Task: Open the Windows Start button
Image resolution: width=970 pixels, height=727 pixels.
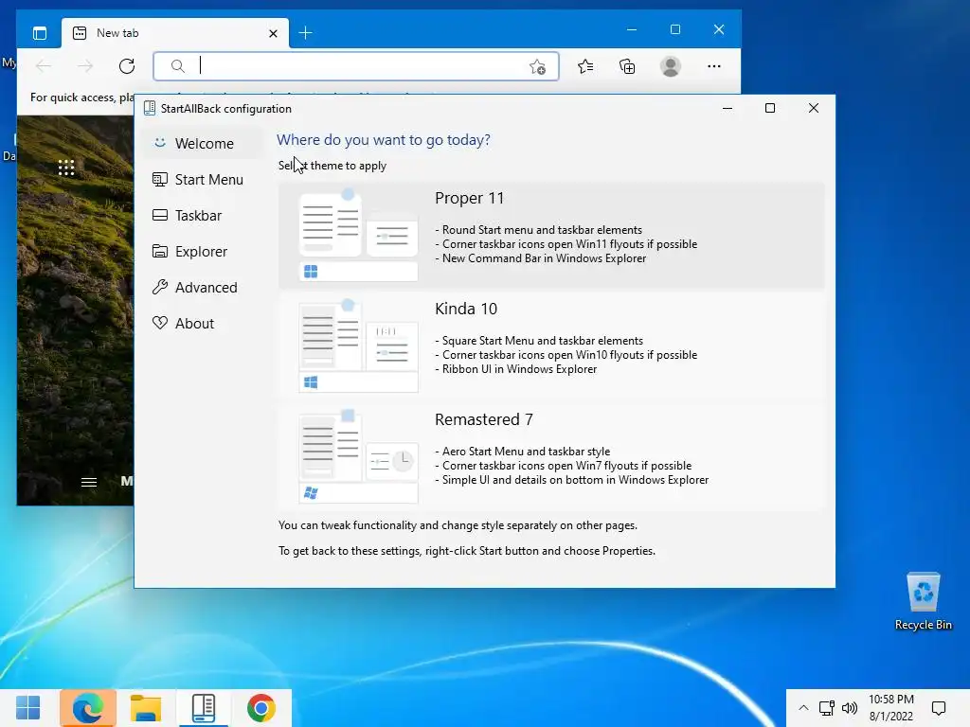Action: 27,708
